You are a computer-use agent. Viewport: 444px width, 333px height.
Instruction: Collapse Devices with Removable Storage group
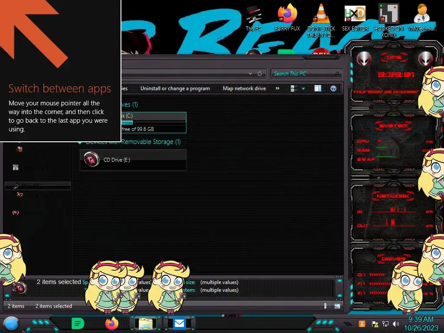click(x=80, y=142)
